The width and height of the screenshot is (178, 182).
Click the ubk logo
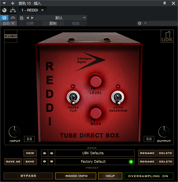(x=167, y=36)
